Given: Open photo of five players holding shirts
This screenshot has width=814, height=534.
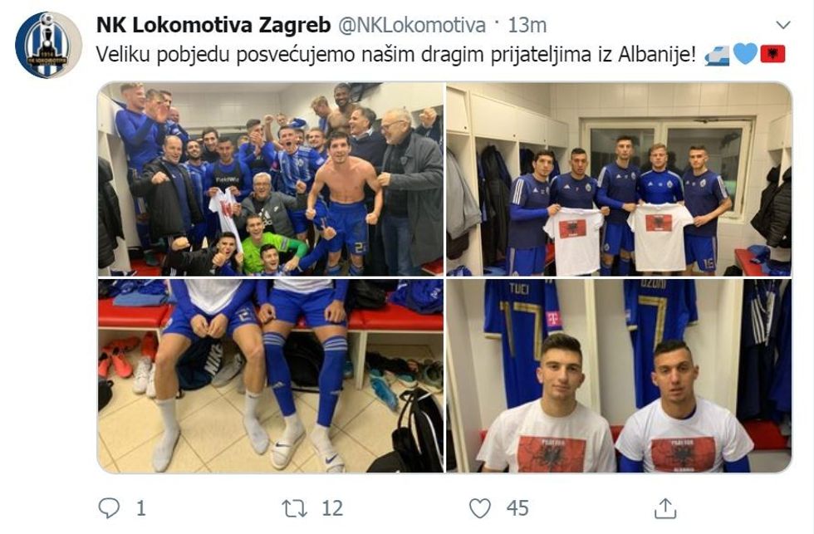Looking at the screenshot, I should (x=619, y=179).
